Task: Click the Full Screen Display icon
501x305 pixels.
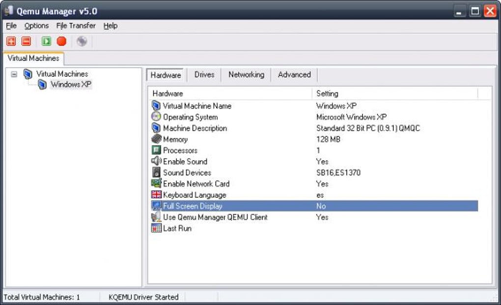Action: click(x=156, y=206)
